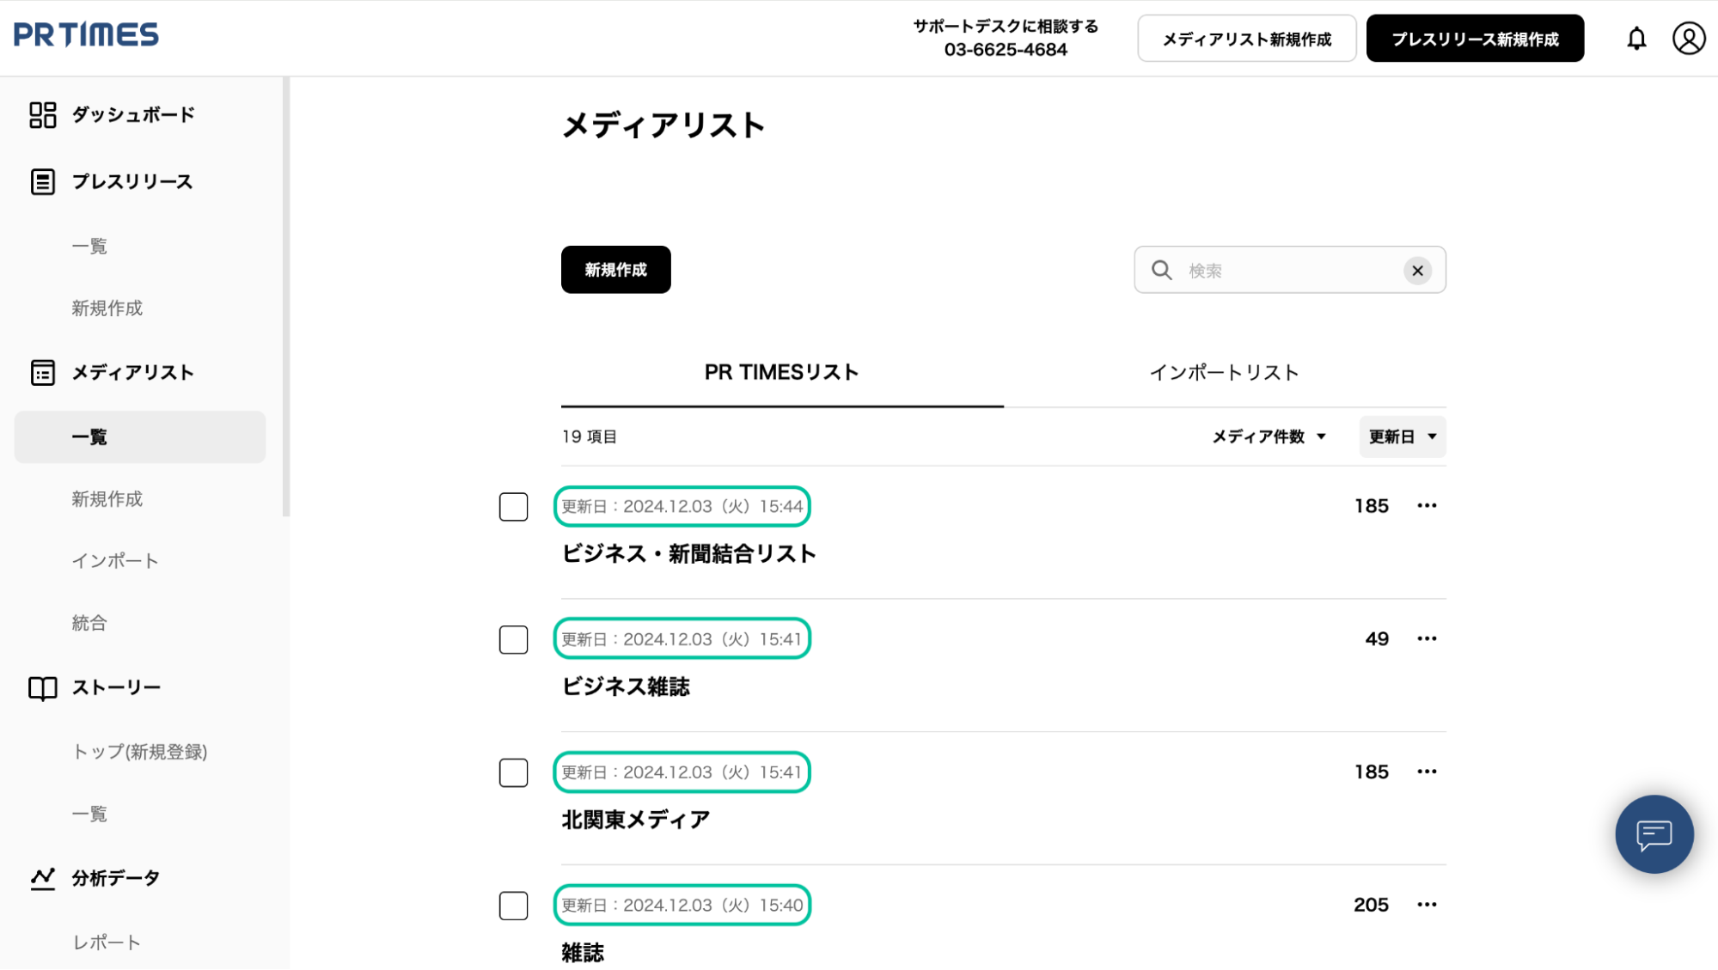Image resolution: width=1718 pixels, height=970 pixels.
Task: Tick the checkbox beside the 雑誌 list
Action: tap(513, 906)
